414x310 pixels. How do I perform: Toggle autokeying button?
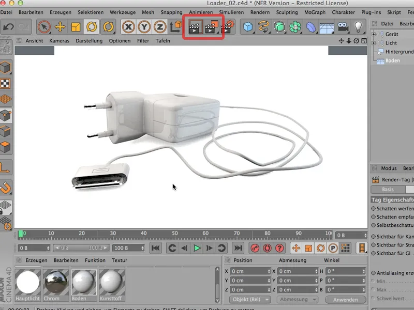click(267, 248)
